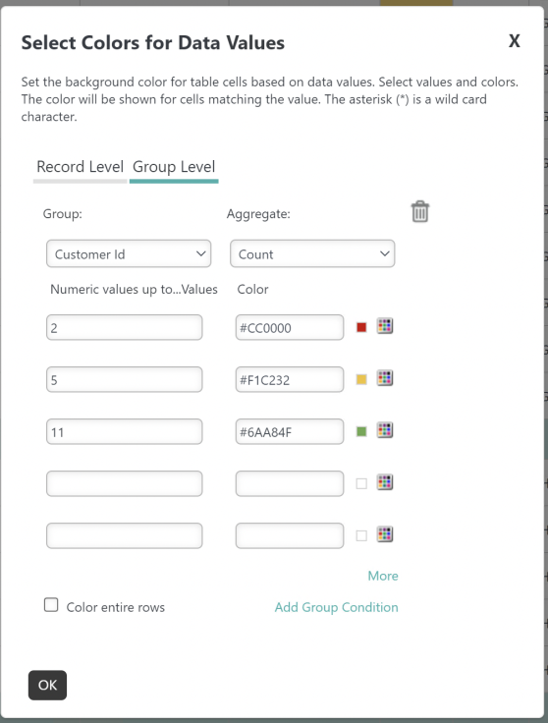This screenshot has height=723, width=548.
Task: Open the Count aggregate dropdown
Action: [x=312, y=253]
